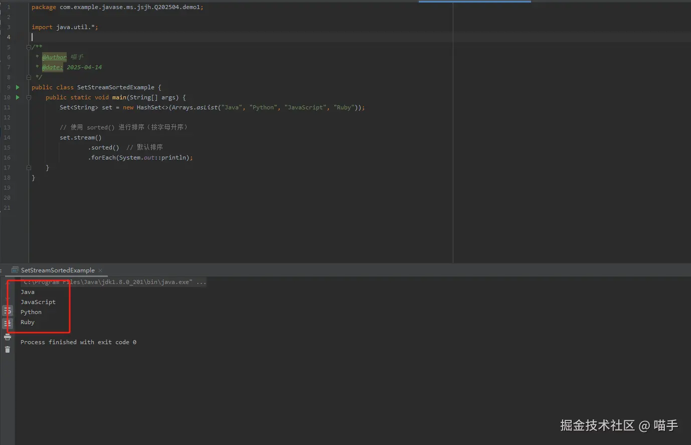Viewport: 691px width, 445px height.
Task: Toggle soft-wrap in the Run console
Action: 7,311
